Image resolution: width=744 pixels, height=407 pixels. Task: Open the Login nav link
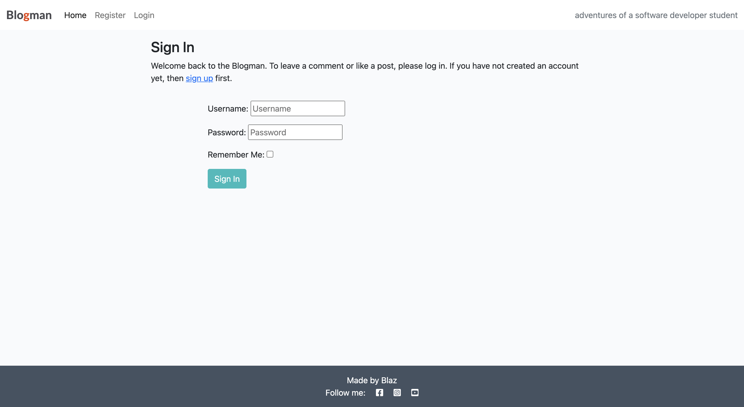coord(144,15)
